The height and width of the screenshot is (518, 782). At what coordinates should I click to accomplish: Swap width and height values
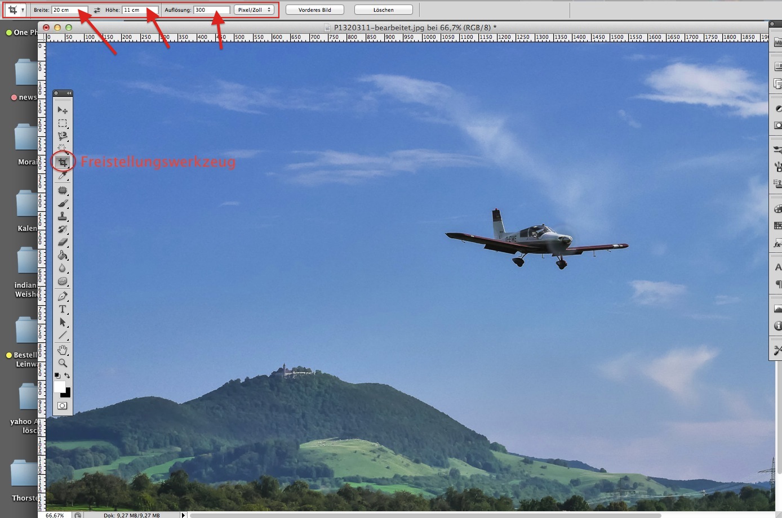(97, 10)
